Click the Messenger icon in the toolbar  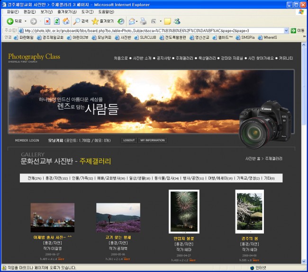[177, 21]
